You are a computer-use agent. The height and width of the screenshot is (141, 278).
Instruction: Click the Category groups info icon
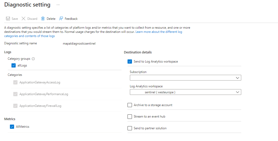[33, 59]
